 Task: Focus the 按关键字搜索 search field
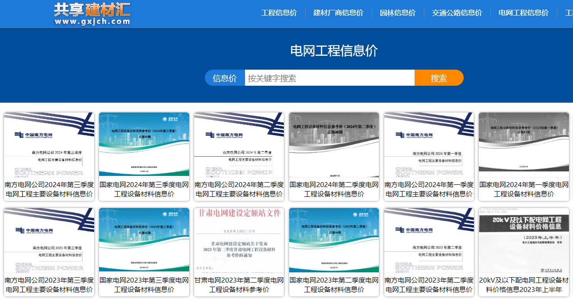click(330, 78)
